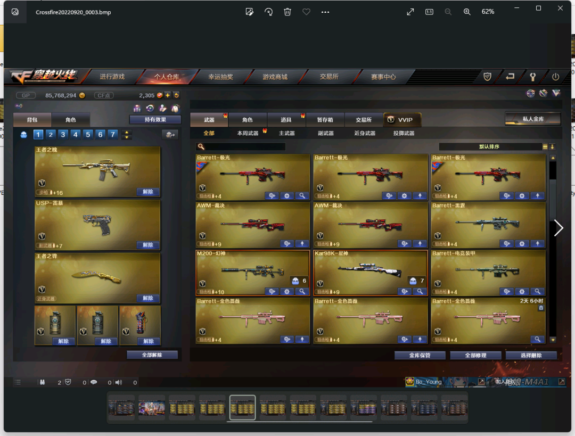The width and height of the screenshot is (575, 436).
Task: Click the inventory scrollbar down arrow
Action: point(553,340)
